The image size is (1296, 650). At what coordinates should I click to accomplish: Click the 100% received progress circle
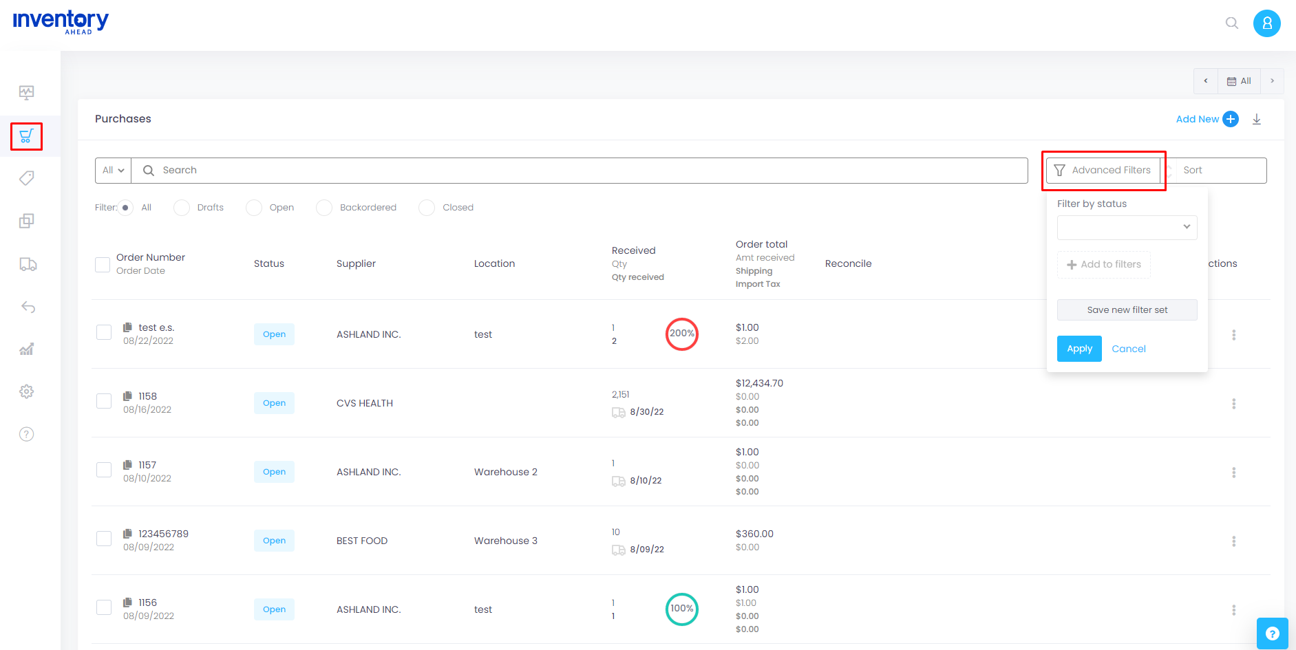[681, 609]
